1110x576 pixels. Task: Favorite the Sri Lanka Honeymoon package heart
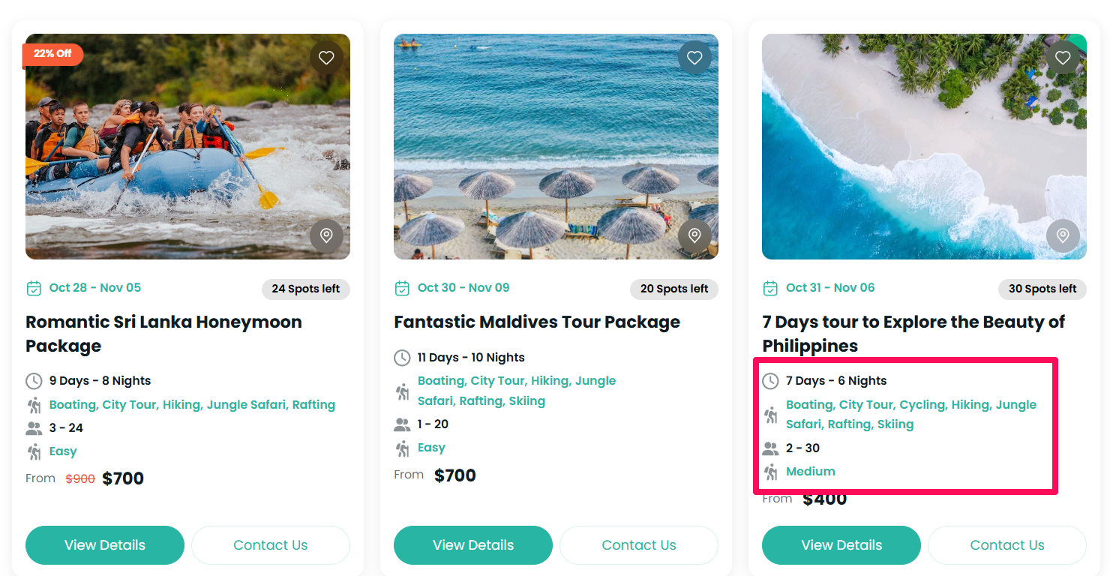[326, 58]
